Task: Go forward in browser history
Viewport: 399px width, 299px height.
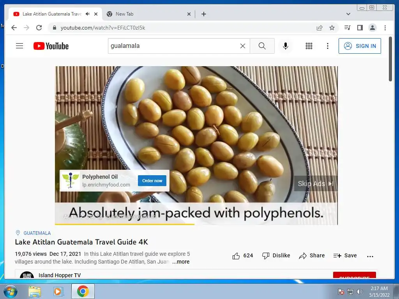Action: pyautogui.click(x=26, y=28)
